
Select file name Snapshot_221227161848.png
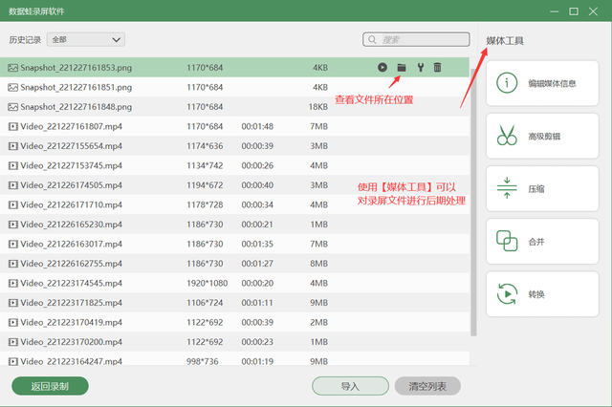[76, 107]
